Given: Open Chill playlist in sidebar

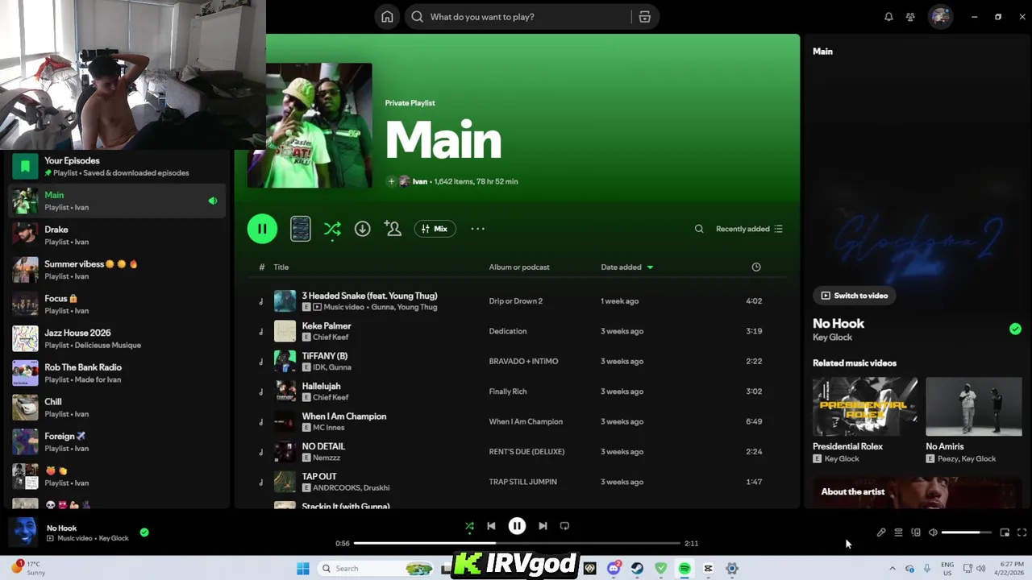Looking at the screenshot, I should click(116, 408).
